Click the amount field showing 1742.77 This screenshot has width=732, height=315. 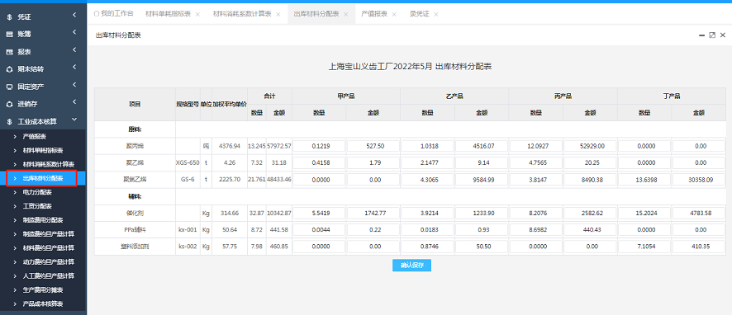pos(373,213)
